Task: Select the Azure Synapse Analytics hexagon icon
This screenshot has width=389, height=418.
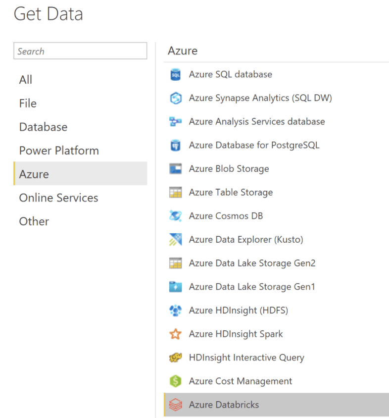Action: [176, 98]
